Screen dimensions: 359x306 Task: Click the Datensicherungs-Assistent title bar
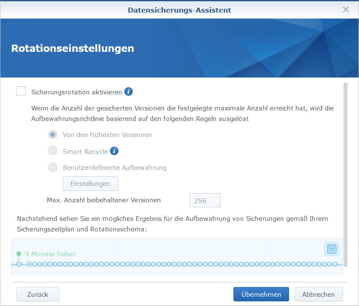tap(179, 10)
